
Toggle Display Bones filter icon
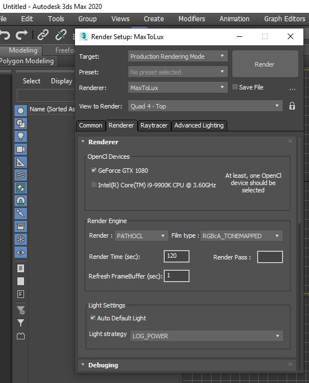click(21, 214)
